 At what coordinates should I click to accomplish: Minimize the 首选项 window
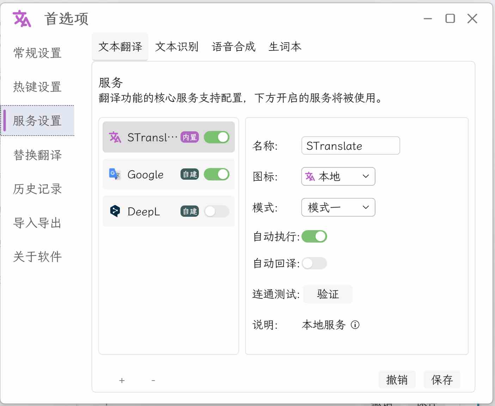[428, 19]
